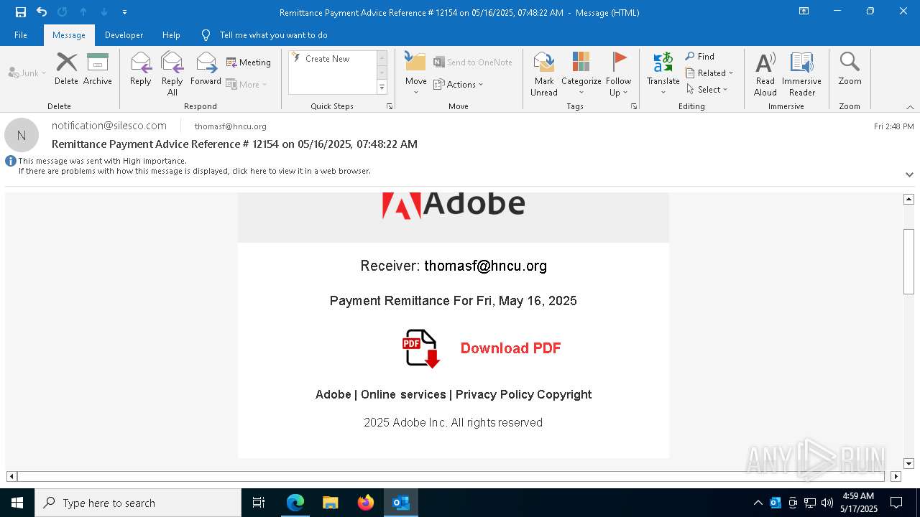Open the Quick Steps dialog launcher

pos(390,106)
